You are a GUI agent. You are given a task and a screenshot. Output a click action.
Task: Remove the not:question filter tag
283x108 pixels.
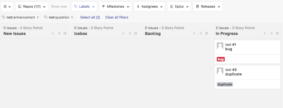click(x=72, y=17)
